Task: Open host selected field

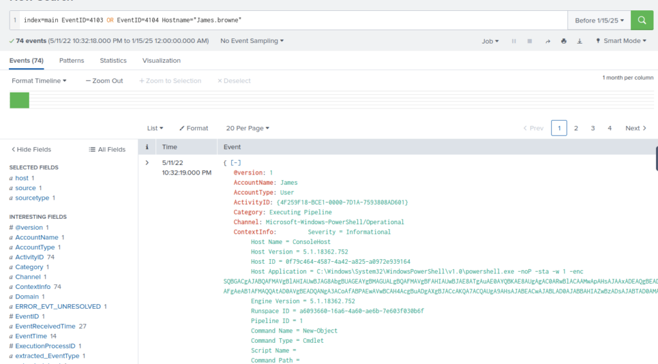Action: click(x=22, y=178)
